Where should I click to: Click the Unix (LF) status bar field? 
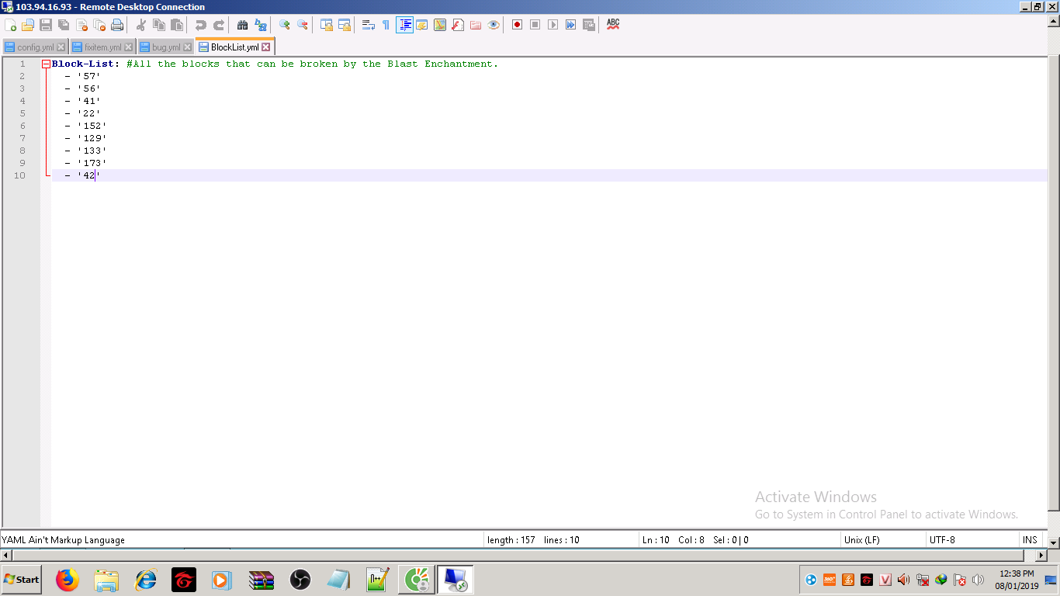(882, 539)
